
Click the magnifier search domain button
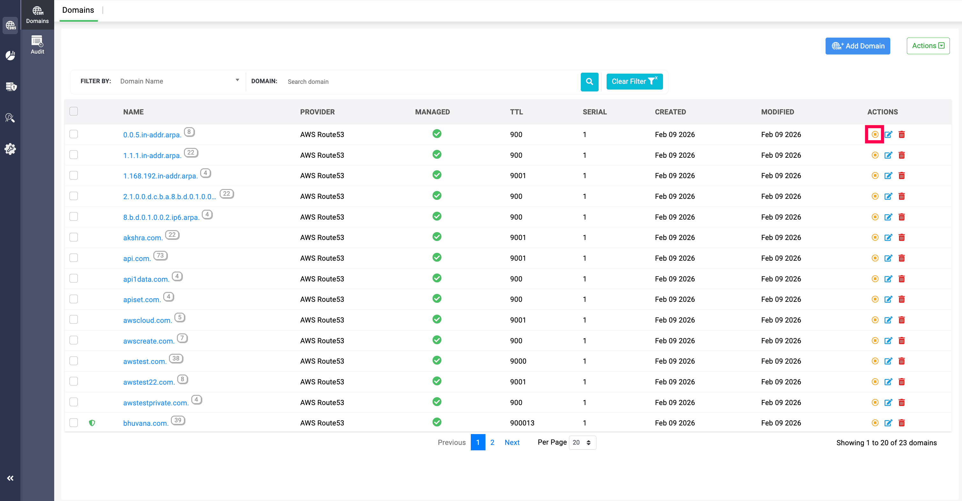(x=589, y=81)
